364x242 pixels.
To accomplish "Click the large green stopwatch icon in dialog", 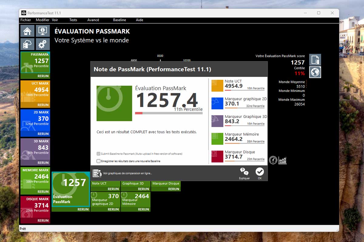I will tap(114, 103).
